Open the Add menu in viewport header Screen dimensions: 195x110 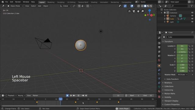click(40, 6)
